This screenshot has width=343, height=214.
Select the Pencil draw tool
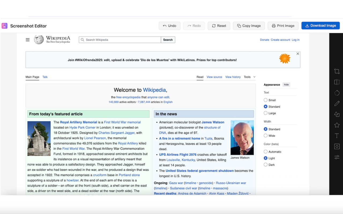[x=337, y=104]
